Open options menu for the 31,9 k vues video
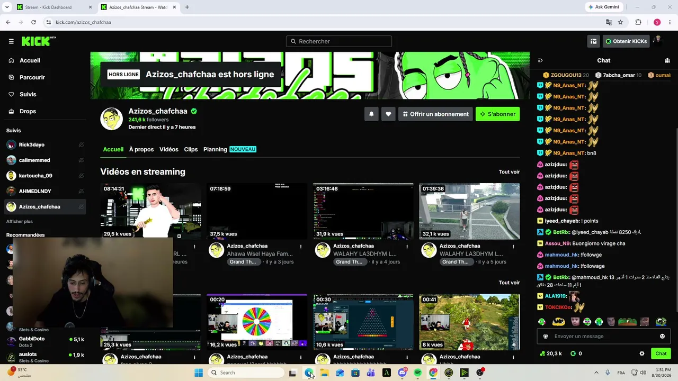 pyautogui.click(x=407, y=247)
